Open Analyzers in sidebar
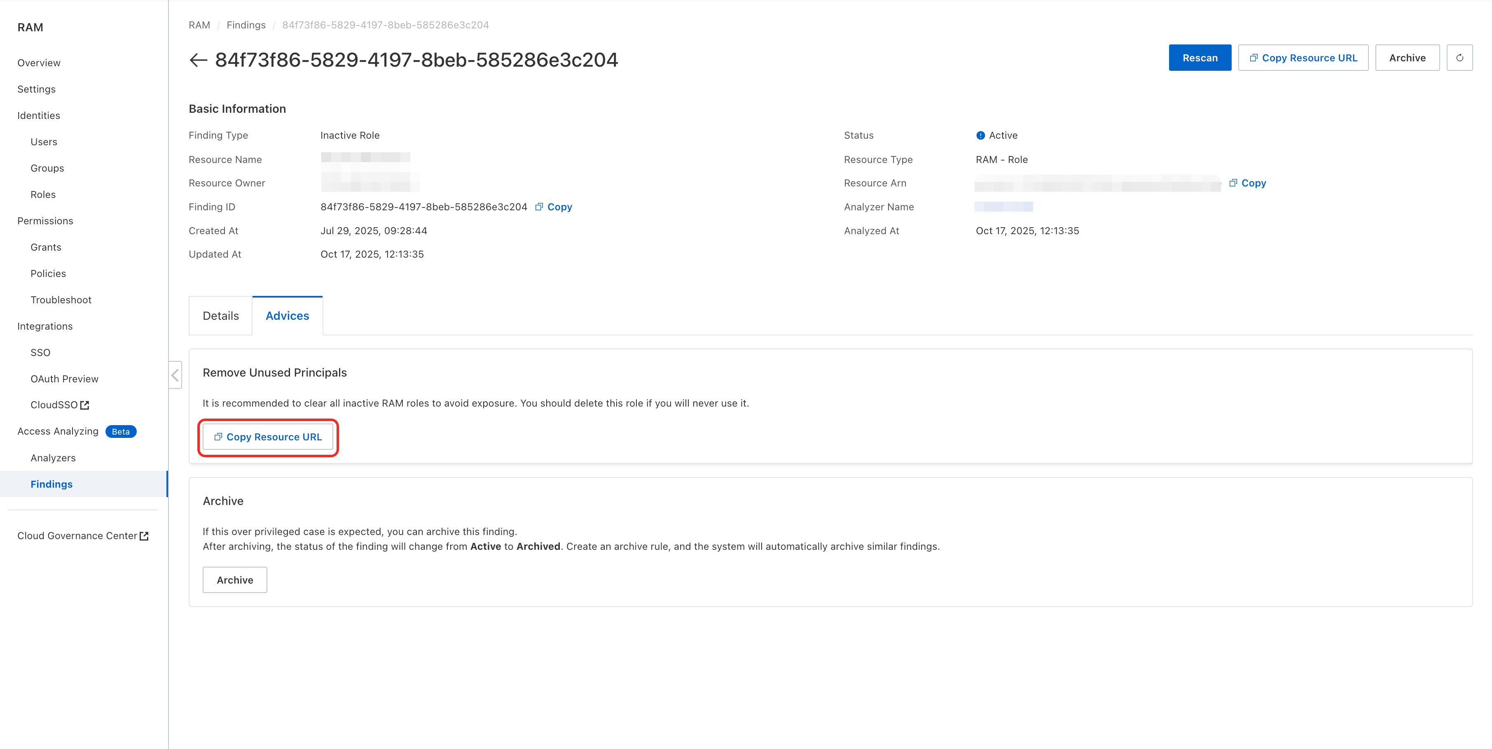Image resolution: width=1492 pixels, height=749 pixels. coord(53,458)
